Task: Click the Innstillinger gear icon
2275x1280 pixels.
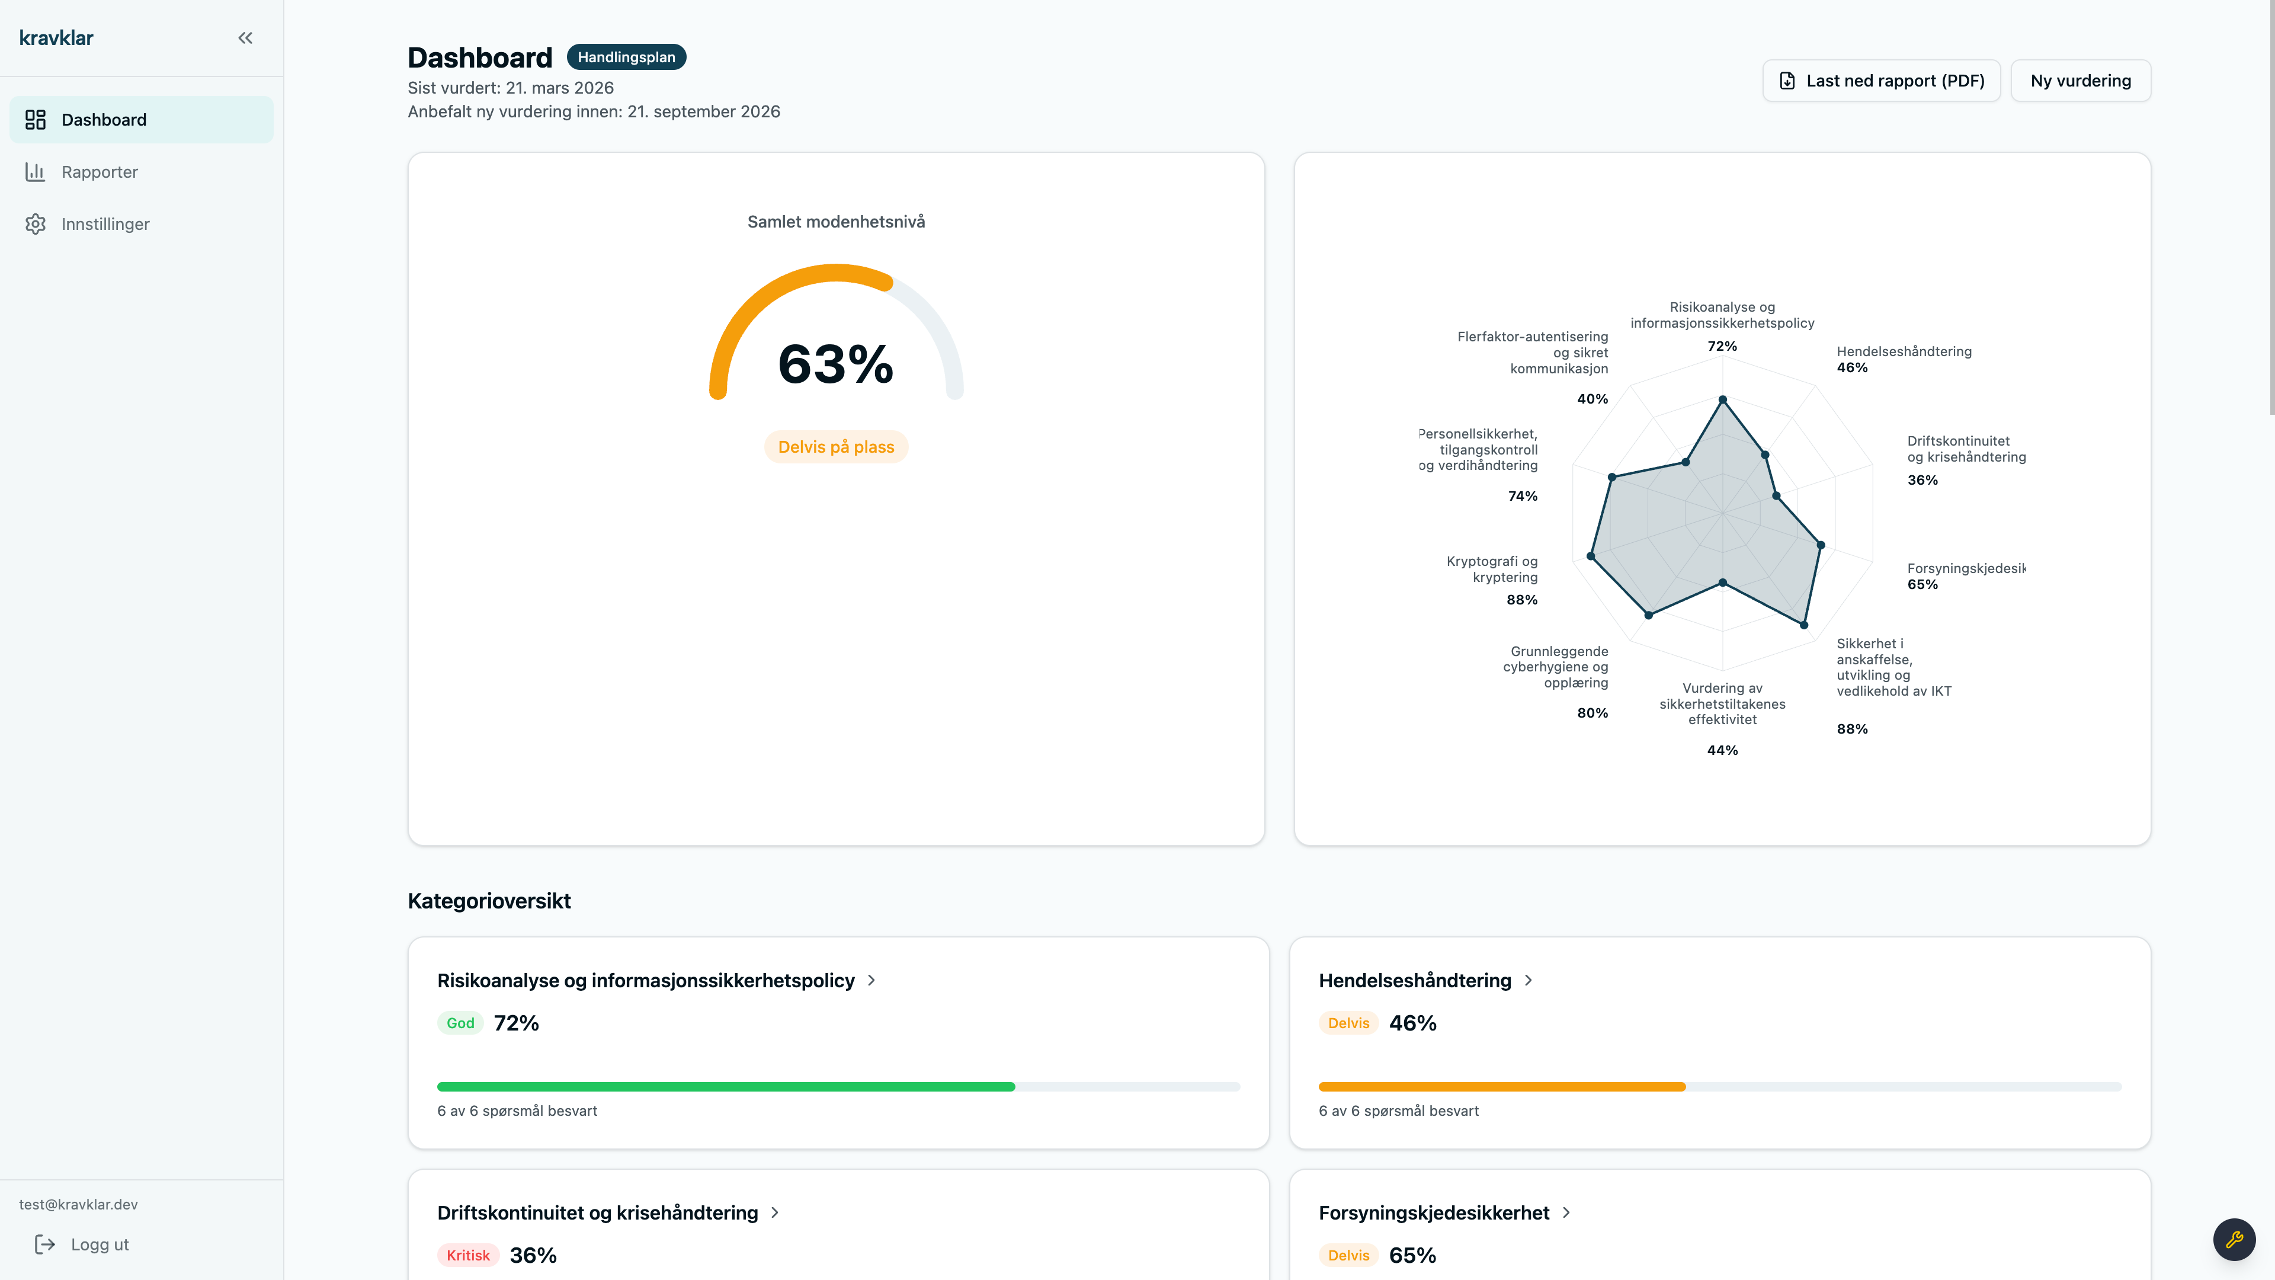Action: (36, 223)
